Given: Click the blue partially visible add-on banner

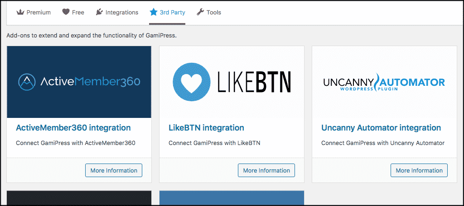Looking at the screenshot, I should coord(232,198).
